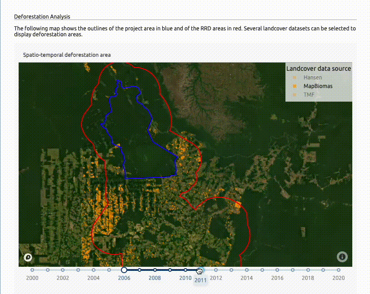This screenshot has width=370, height=294.
Task: Toggle the Hansen landcover dataset
Action: point(313,78)
